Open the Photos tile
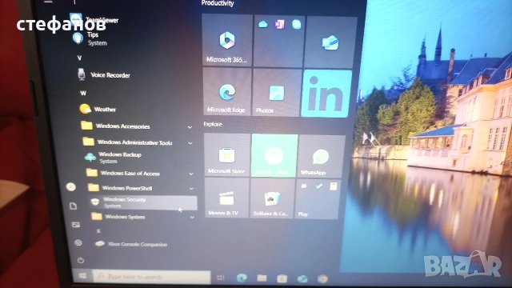 tap(276, 93)
